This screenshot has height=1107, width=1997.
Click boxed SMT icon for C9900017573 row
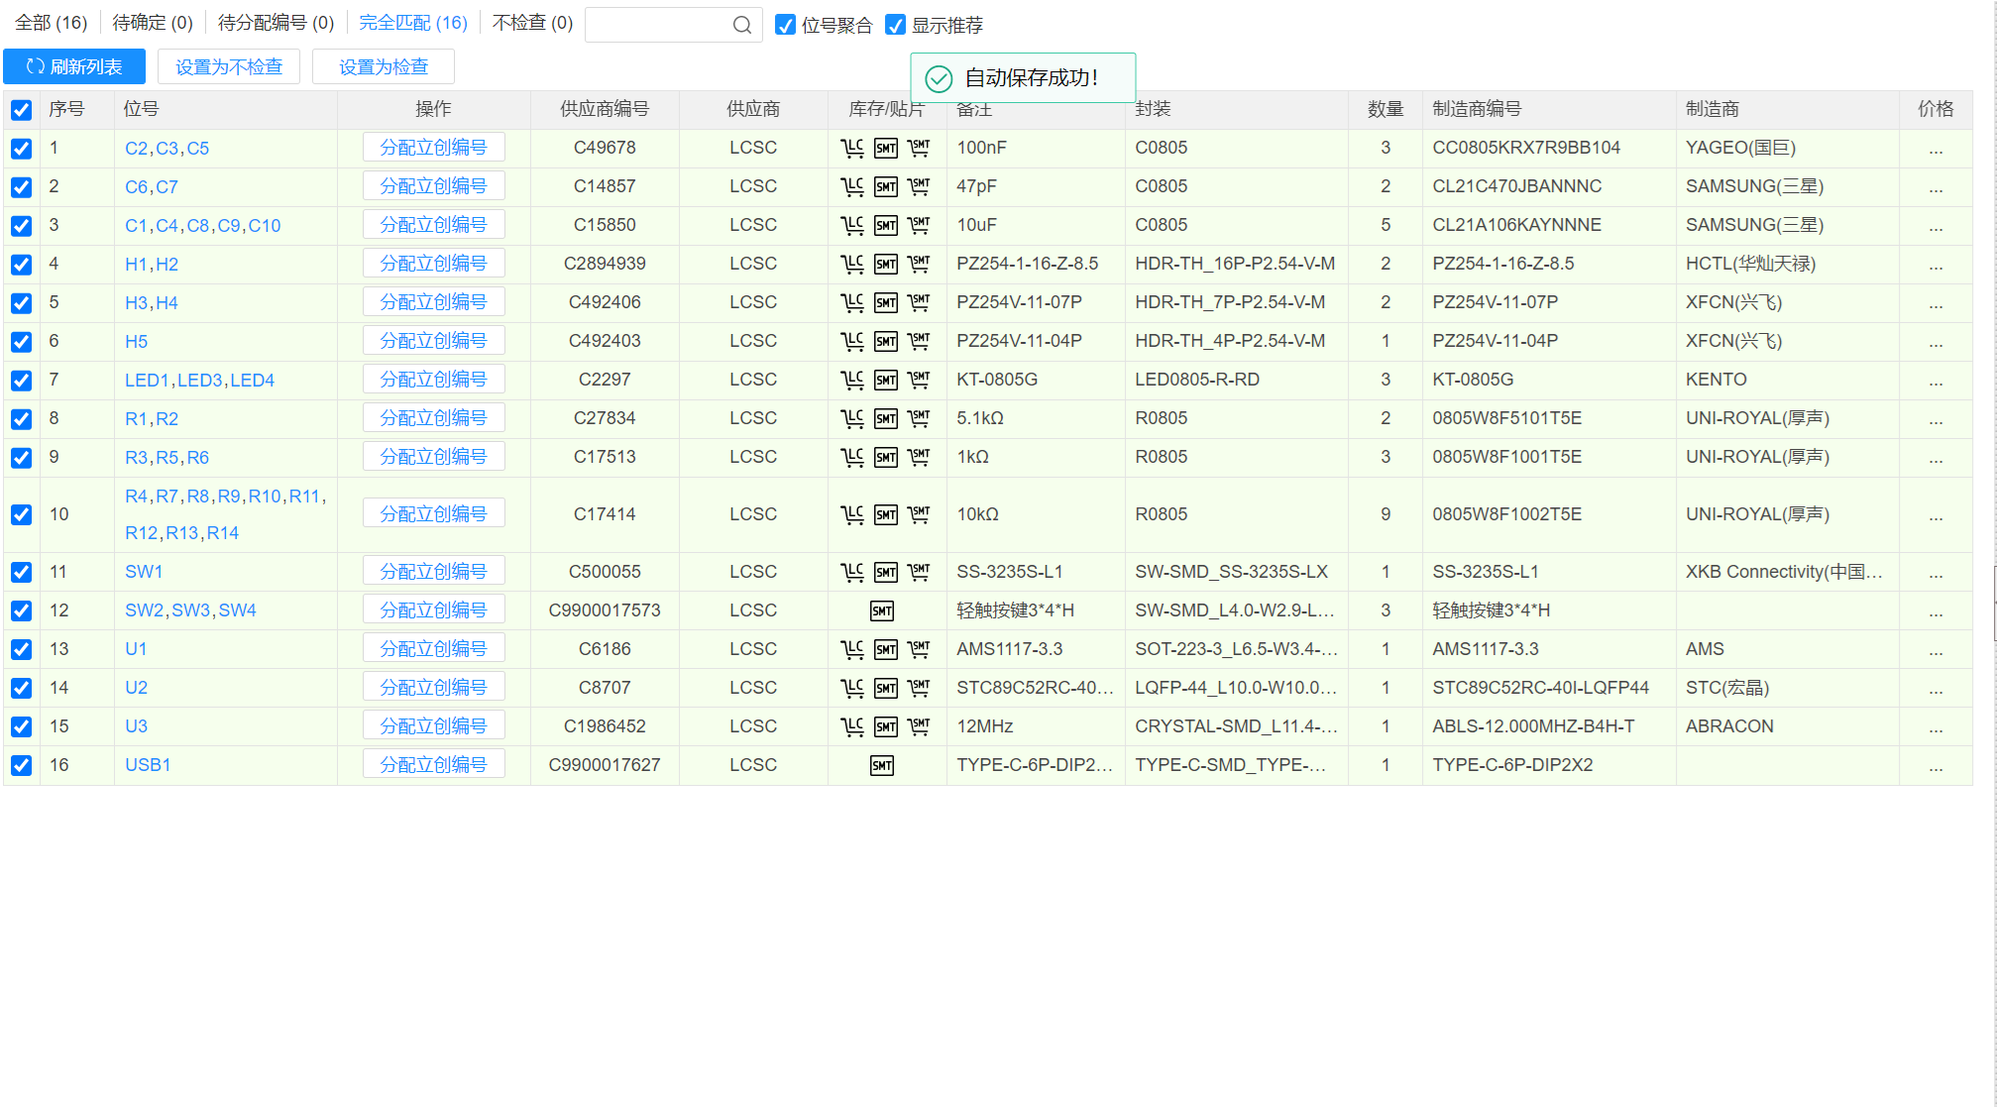coord(882,611)
